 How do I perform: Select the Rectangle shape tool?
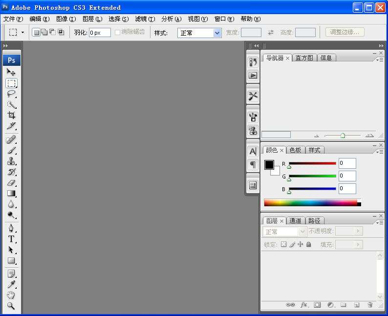(x=11, y=260)
